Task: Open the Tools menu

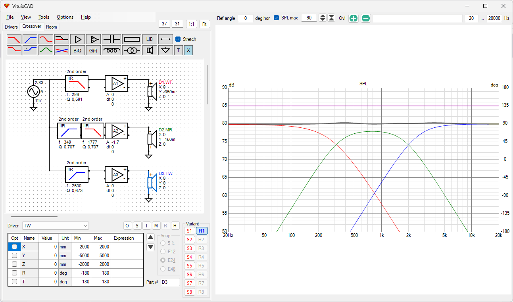Action: click(x=44, y=17)
